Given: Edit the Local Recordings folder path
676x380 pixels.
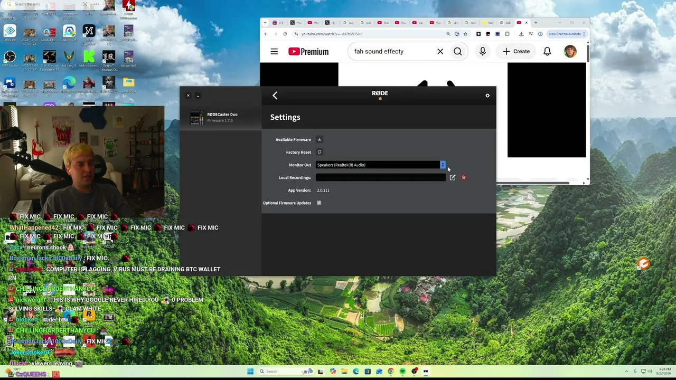Looking at the screenshot, I should coord(453,177).
